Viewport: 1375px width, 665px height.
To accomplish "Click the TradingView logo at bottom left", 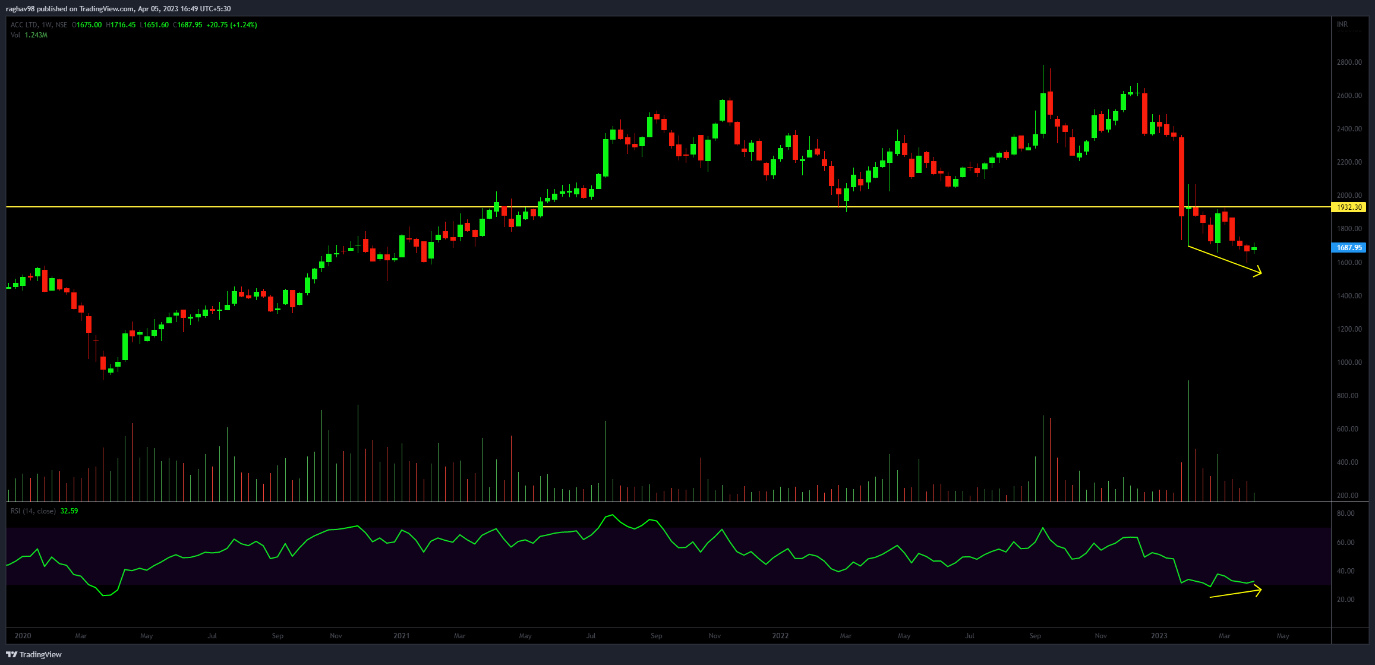I will coord(34,654).
